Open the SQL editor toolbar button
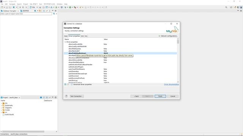This screenshot has height=136, width=243. (33, 7)
